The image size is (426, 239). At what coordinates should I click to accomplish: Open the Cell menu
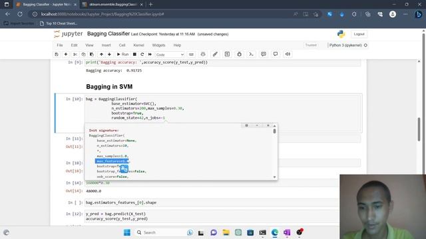(x=122, y=45)
